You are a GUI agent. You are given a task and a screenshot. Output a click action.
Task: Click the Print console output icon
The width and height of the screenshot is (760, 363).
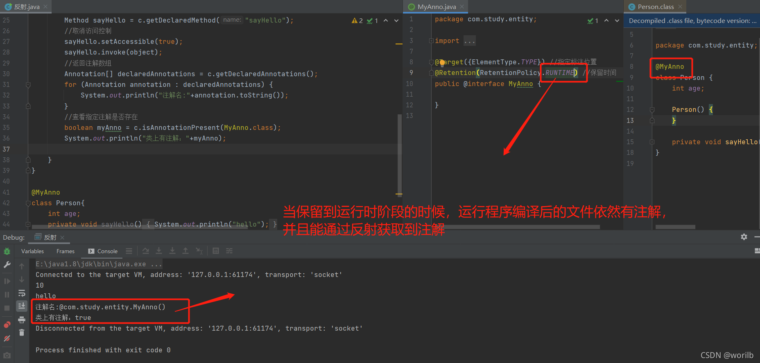[x=22, y=320]
